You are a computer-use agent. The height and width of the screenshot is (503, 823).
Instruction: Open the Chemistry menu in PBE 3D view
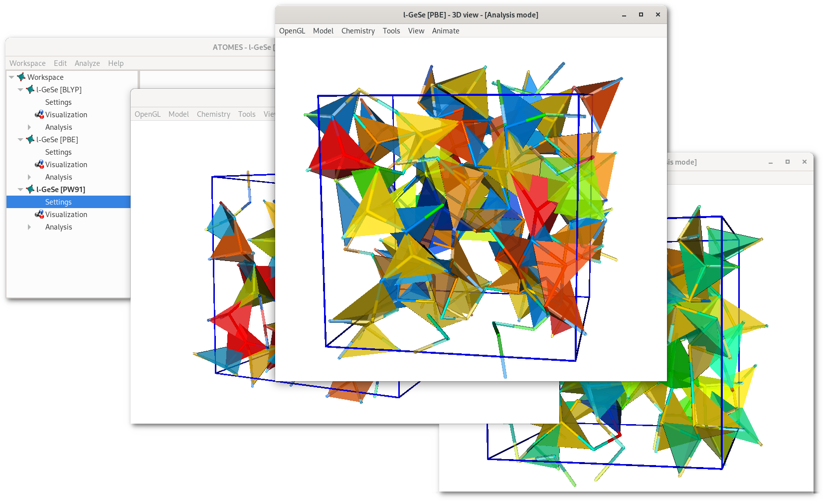pyautogui.click(x=358, y=31)
